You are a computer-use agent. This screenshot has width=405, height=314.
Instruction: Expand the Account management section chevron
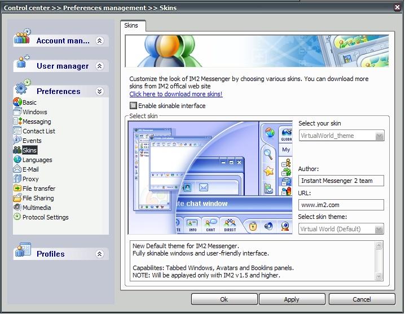click(100, 41)
